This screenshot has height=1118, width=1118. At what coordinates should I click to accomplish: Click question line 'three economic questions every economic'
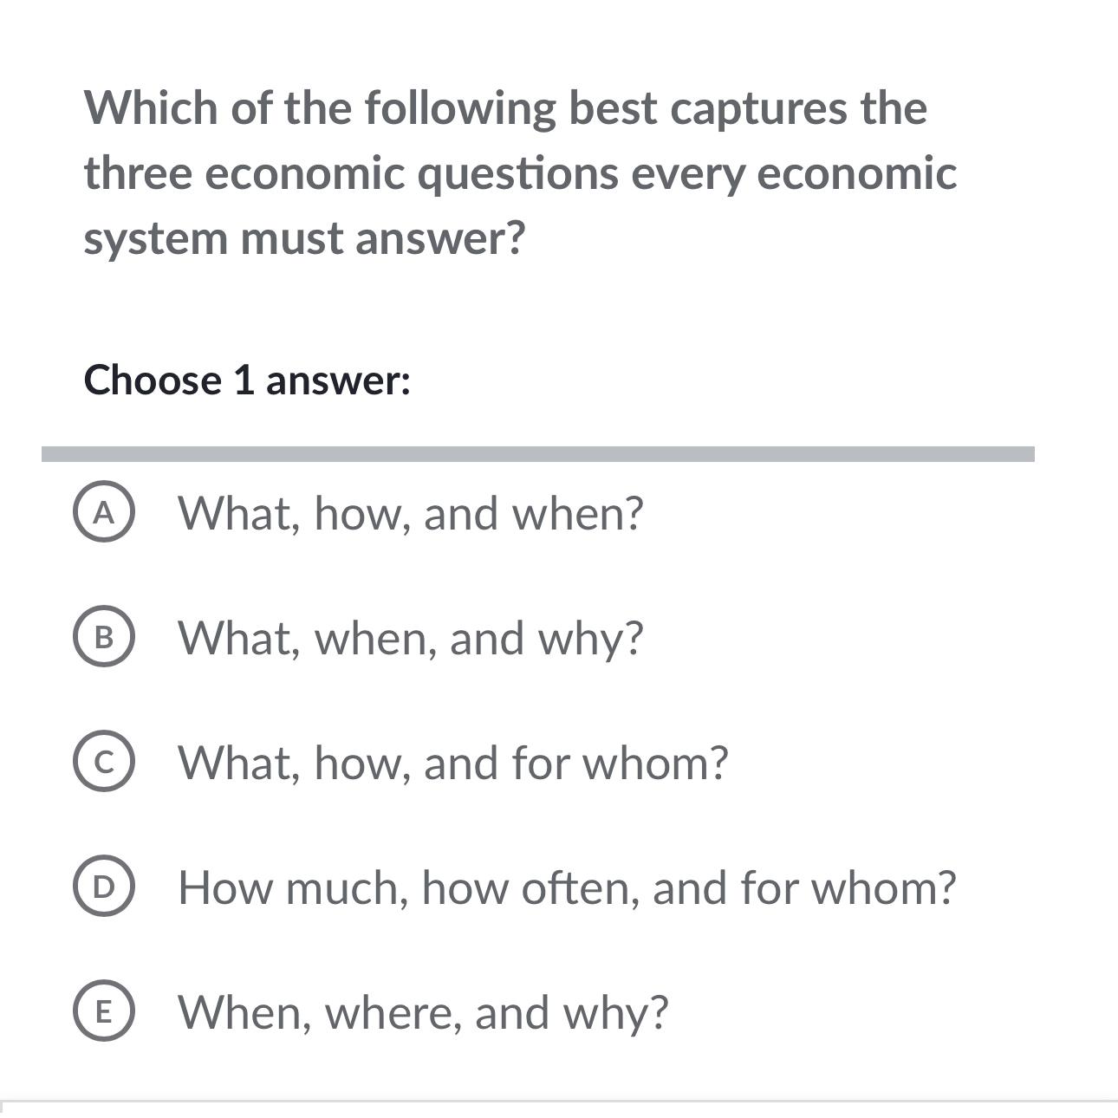[520, 172]
